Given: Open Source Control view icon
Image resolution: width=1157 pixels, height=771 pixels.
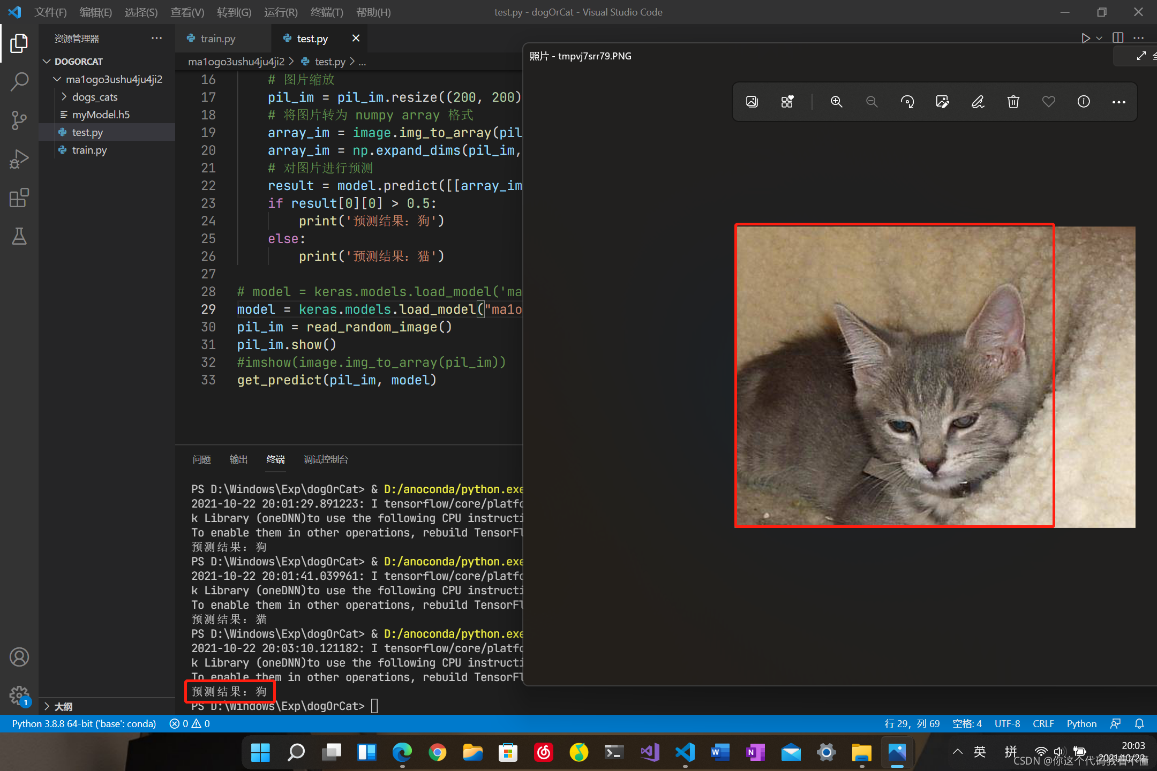Looking at the screenshot, I should [19, 120].
